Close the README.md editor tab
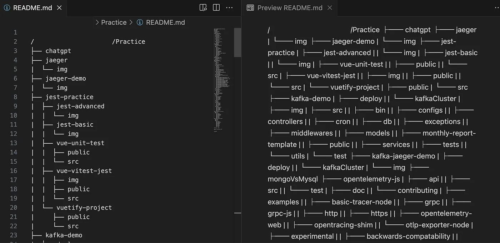Screen dimensions: 500x243 coord(59,8)
